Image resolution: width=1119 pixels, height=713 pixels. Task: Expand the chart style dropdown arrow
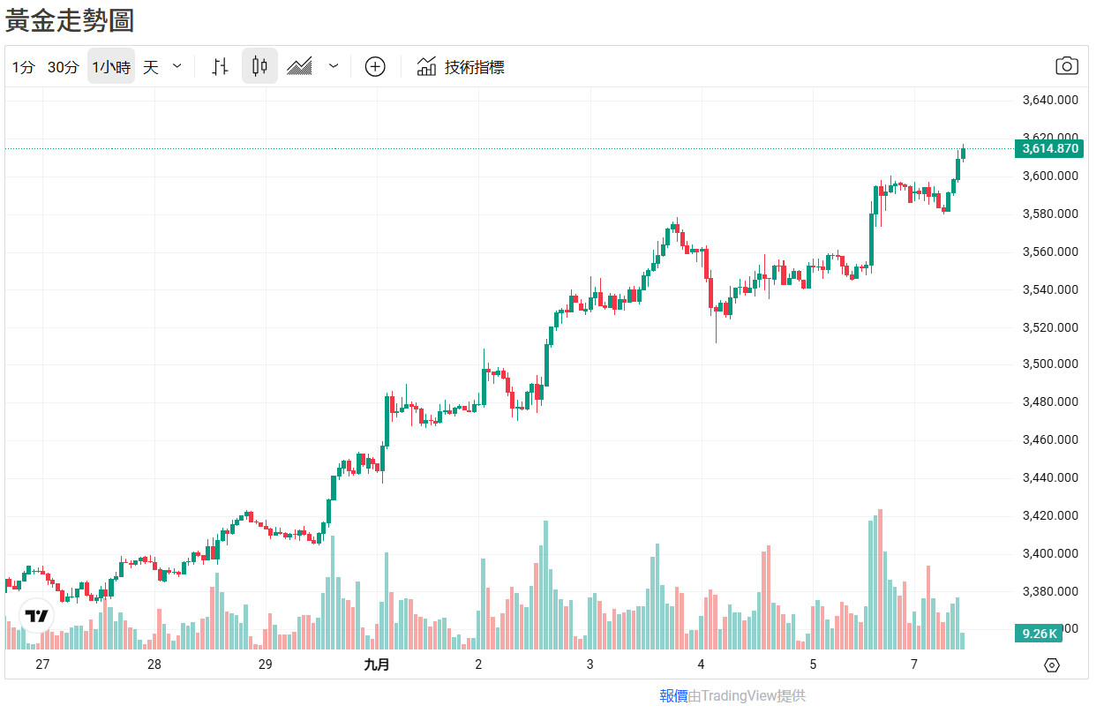click(334, 66)
